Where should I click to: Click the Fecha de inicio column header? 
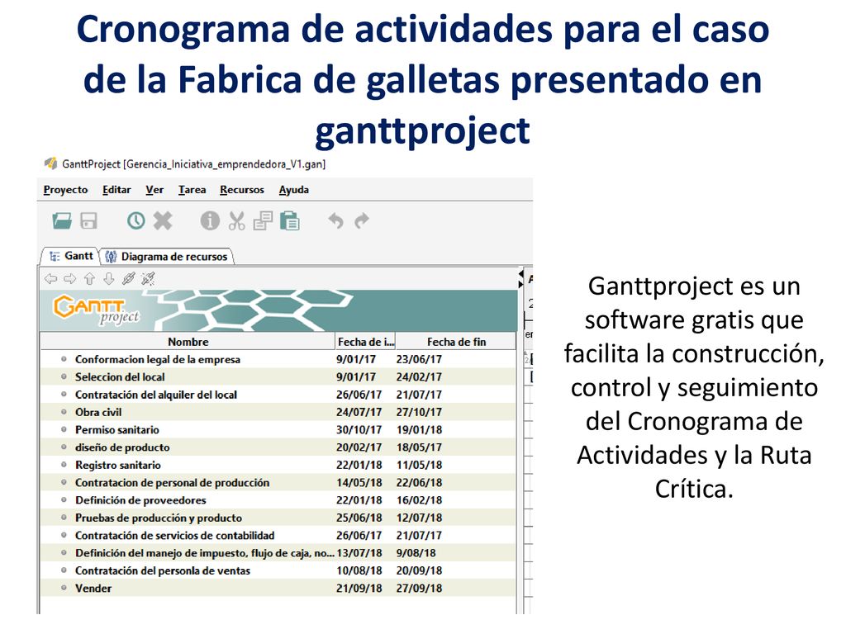pyautogui.click(x=365, y=342)
